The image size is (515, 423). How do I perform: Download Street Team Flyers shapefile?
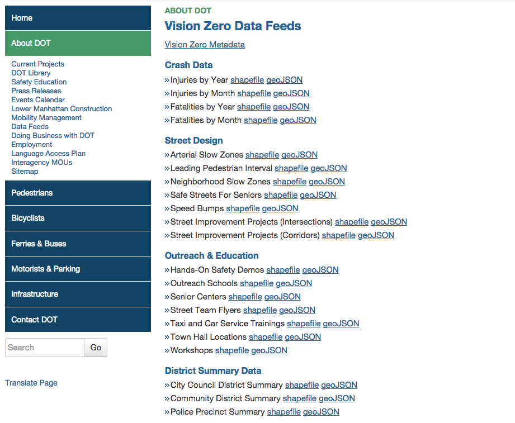click(260, 310)
